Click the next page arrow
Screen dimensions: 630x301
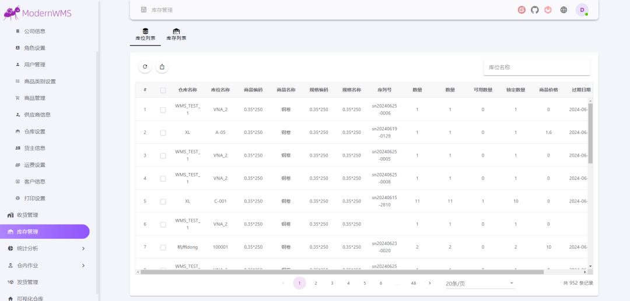430,284
